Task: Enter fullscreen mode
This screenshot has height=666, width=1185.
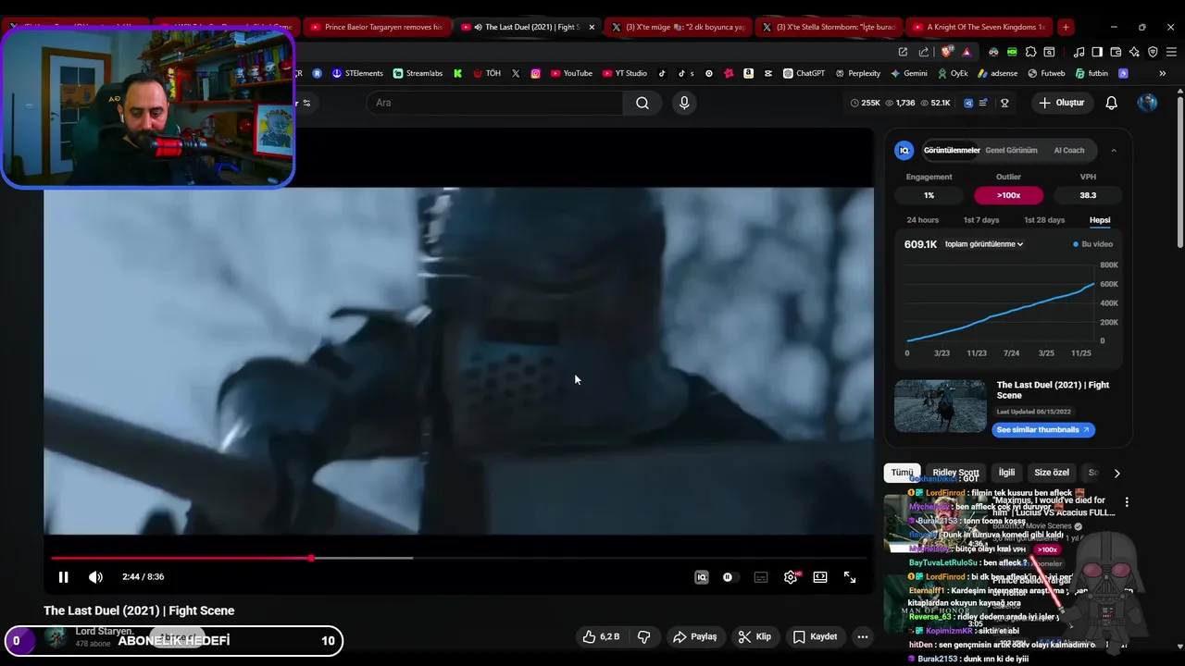Action: (850, 577)
